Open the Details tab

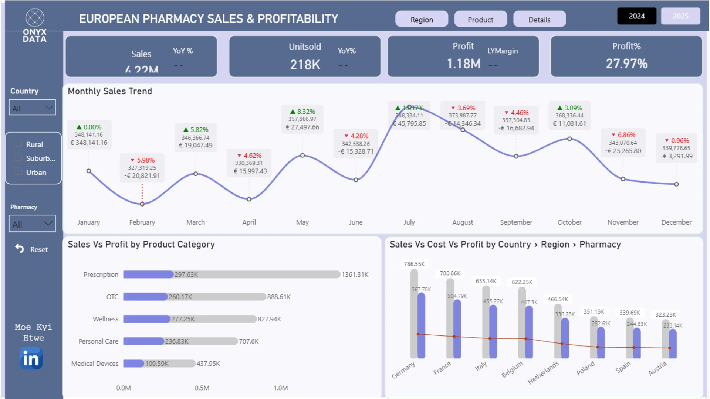point(539,19)
